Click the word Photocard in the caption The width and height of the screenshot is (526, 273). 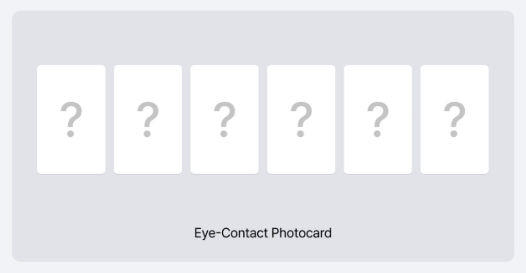tap(302, 233)
